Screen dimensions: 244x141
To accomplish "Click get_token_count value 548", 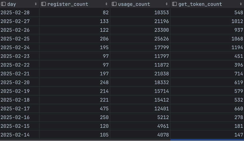I will coord(239,13).
